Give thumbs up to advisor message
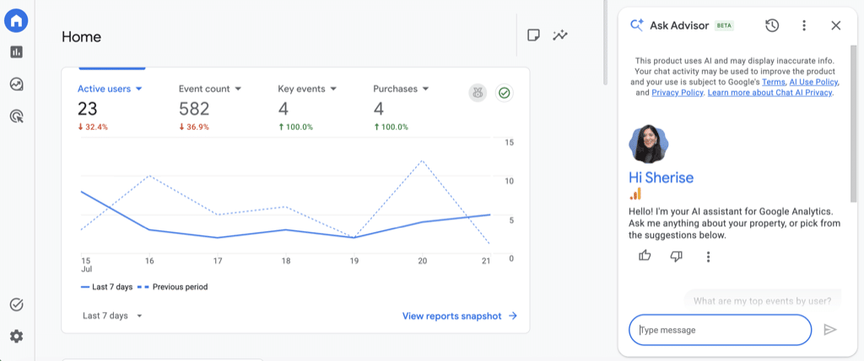This screenshot has width=864, height=361. tap(645, 256)
